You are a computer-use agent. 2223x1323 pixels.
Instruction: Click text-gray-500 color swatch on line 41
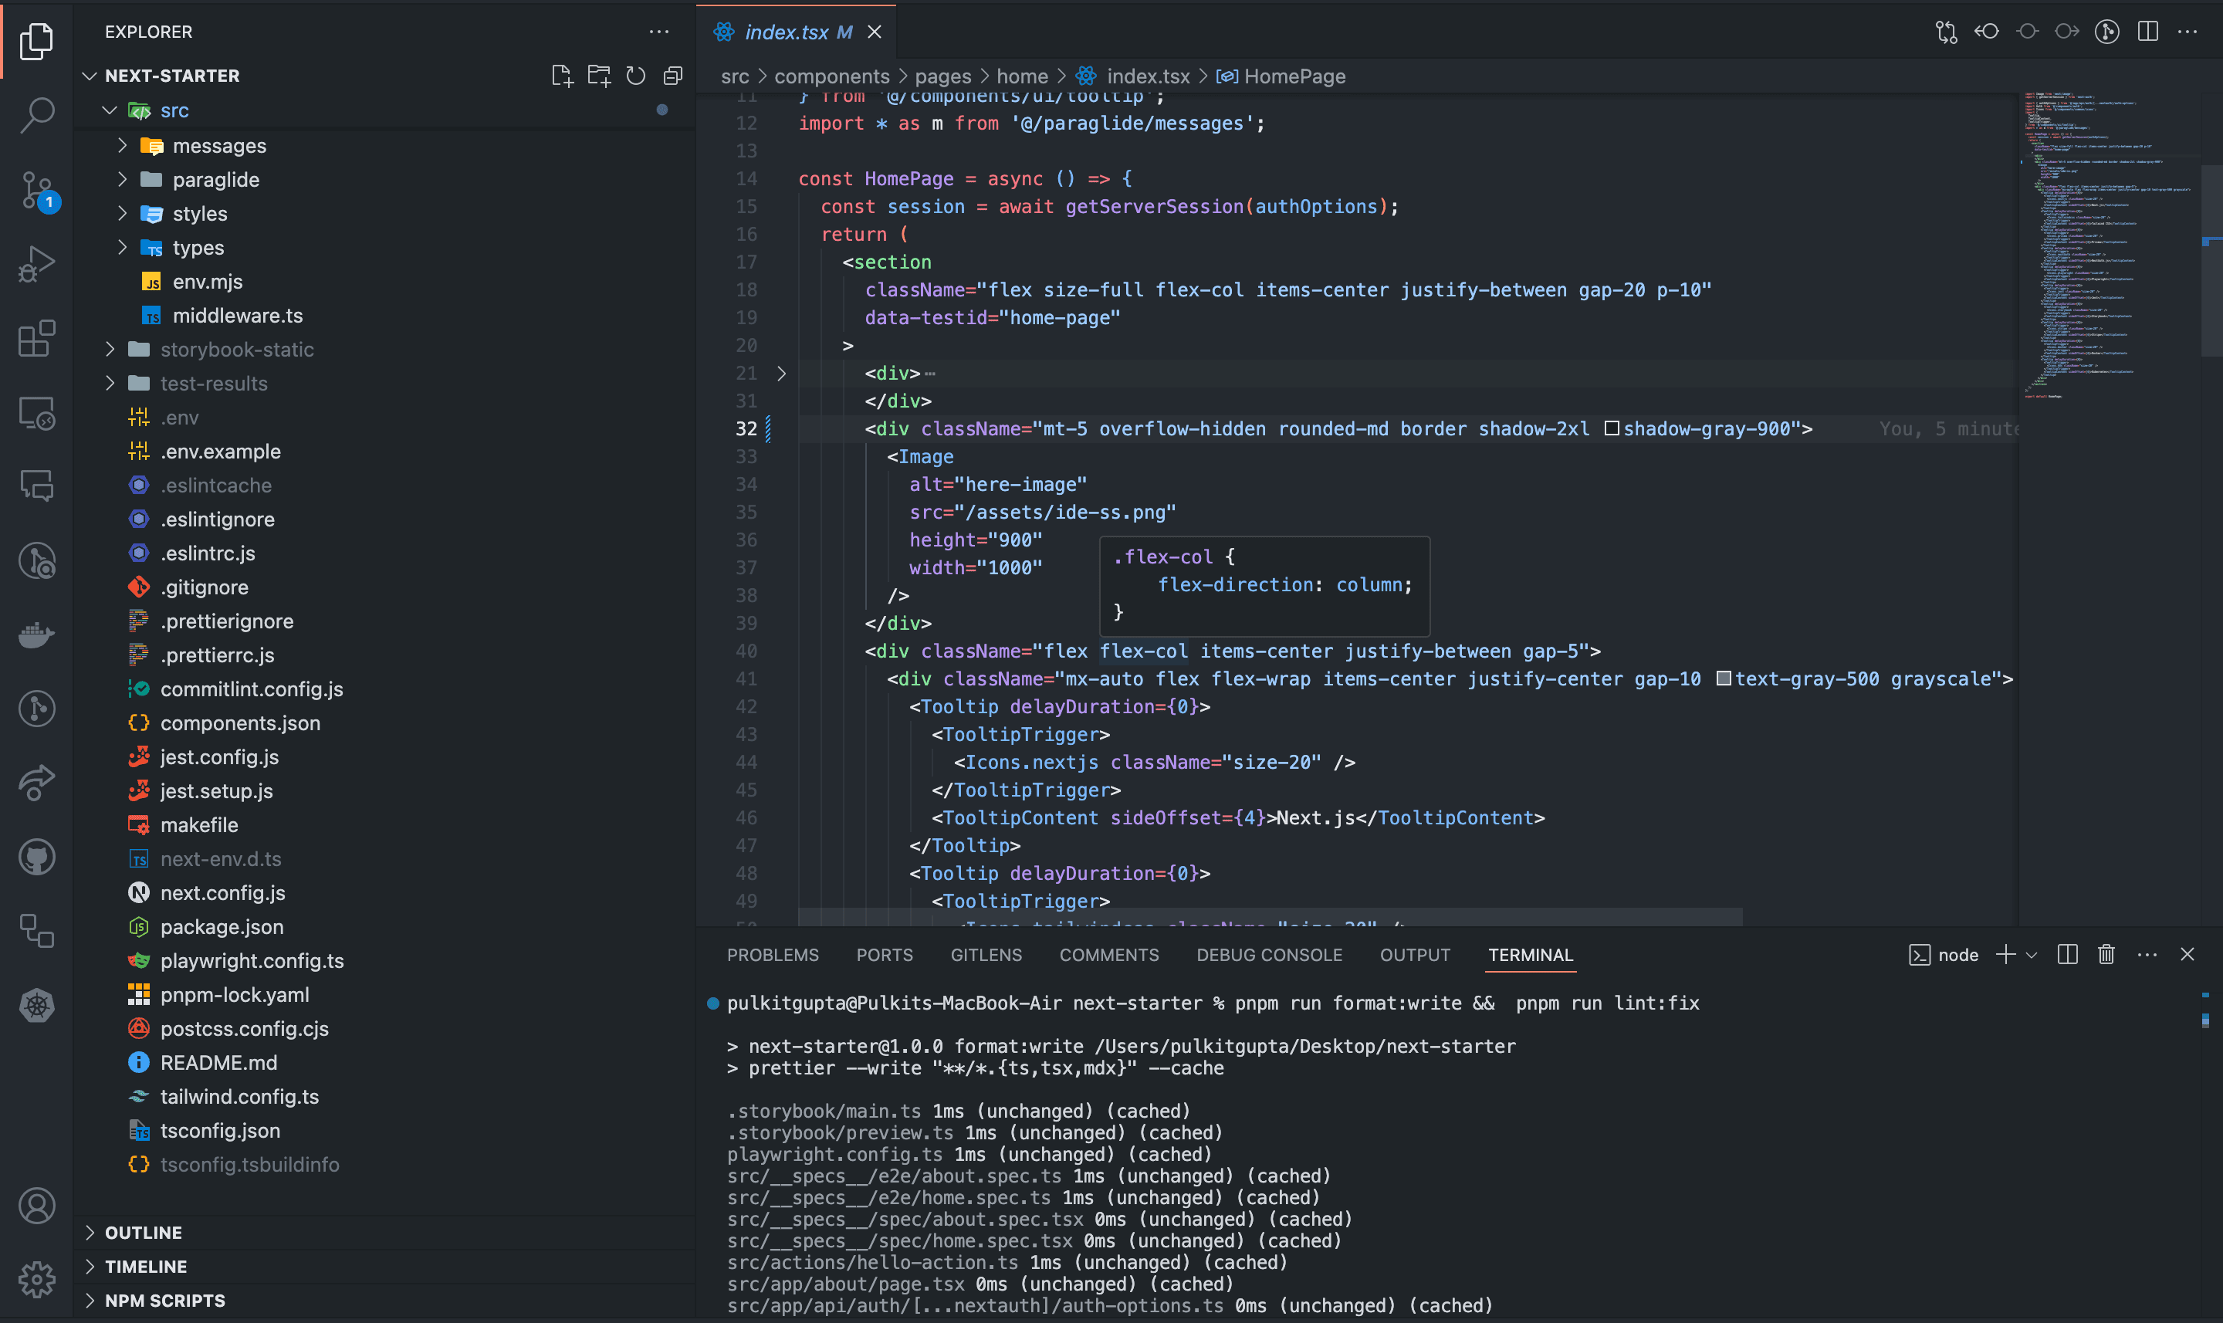point(1723,678)
